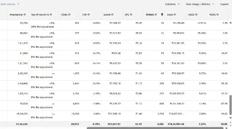
Task: Click the Orders sort arrow icon
Action: [x=162, y=14]
